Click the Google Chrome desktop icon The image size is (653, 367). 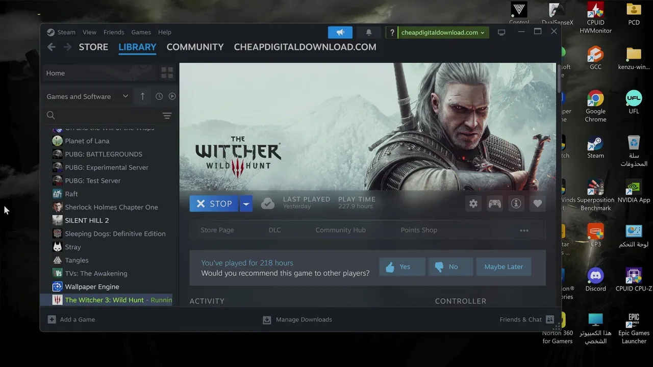point(595,106)
